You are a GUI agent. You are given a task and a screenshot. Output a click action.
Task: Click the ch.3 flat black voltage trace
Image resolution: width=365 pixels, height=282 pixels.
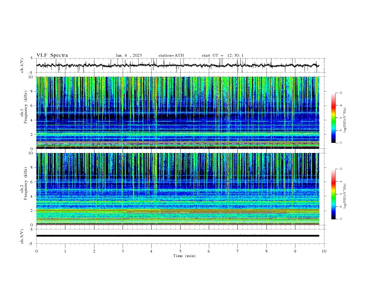click(177, 236)
